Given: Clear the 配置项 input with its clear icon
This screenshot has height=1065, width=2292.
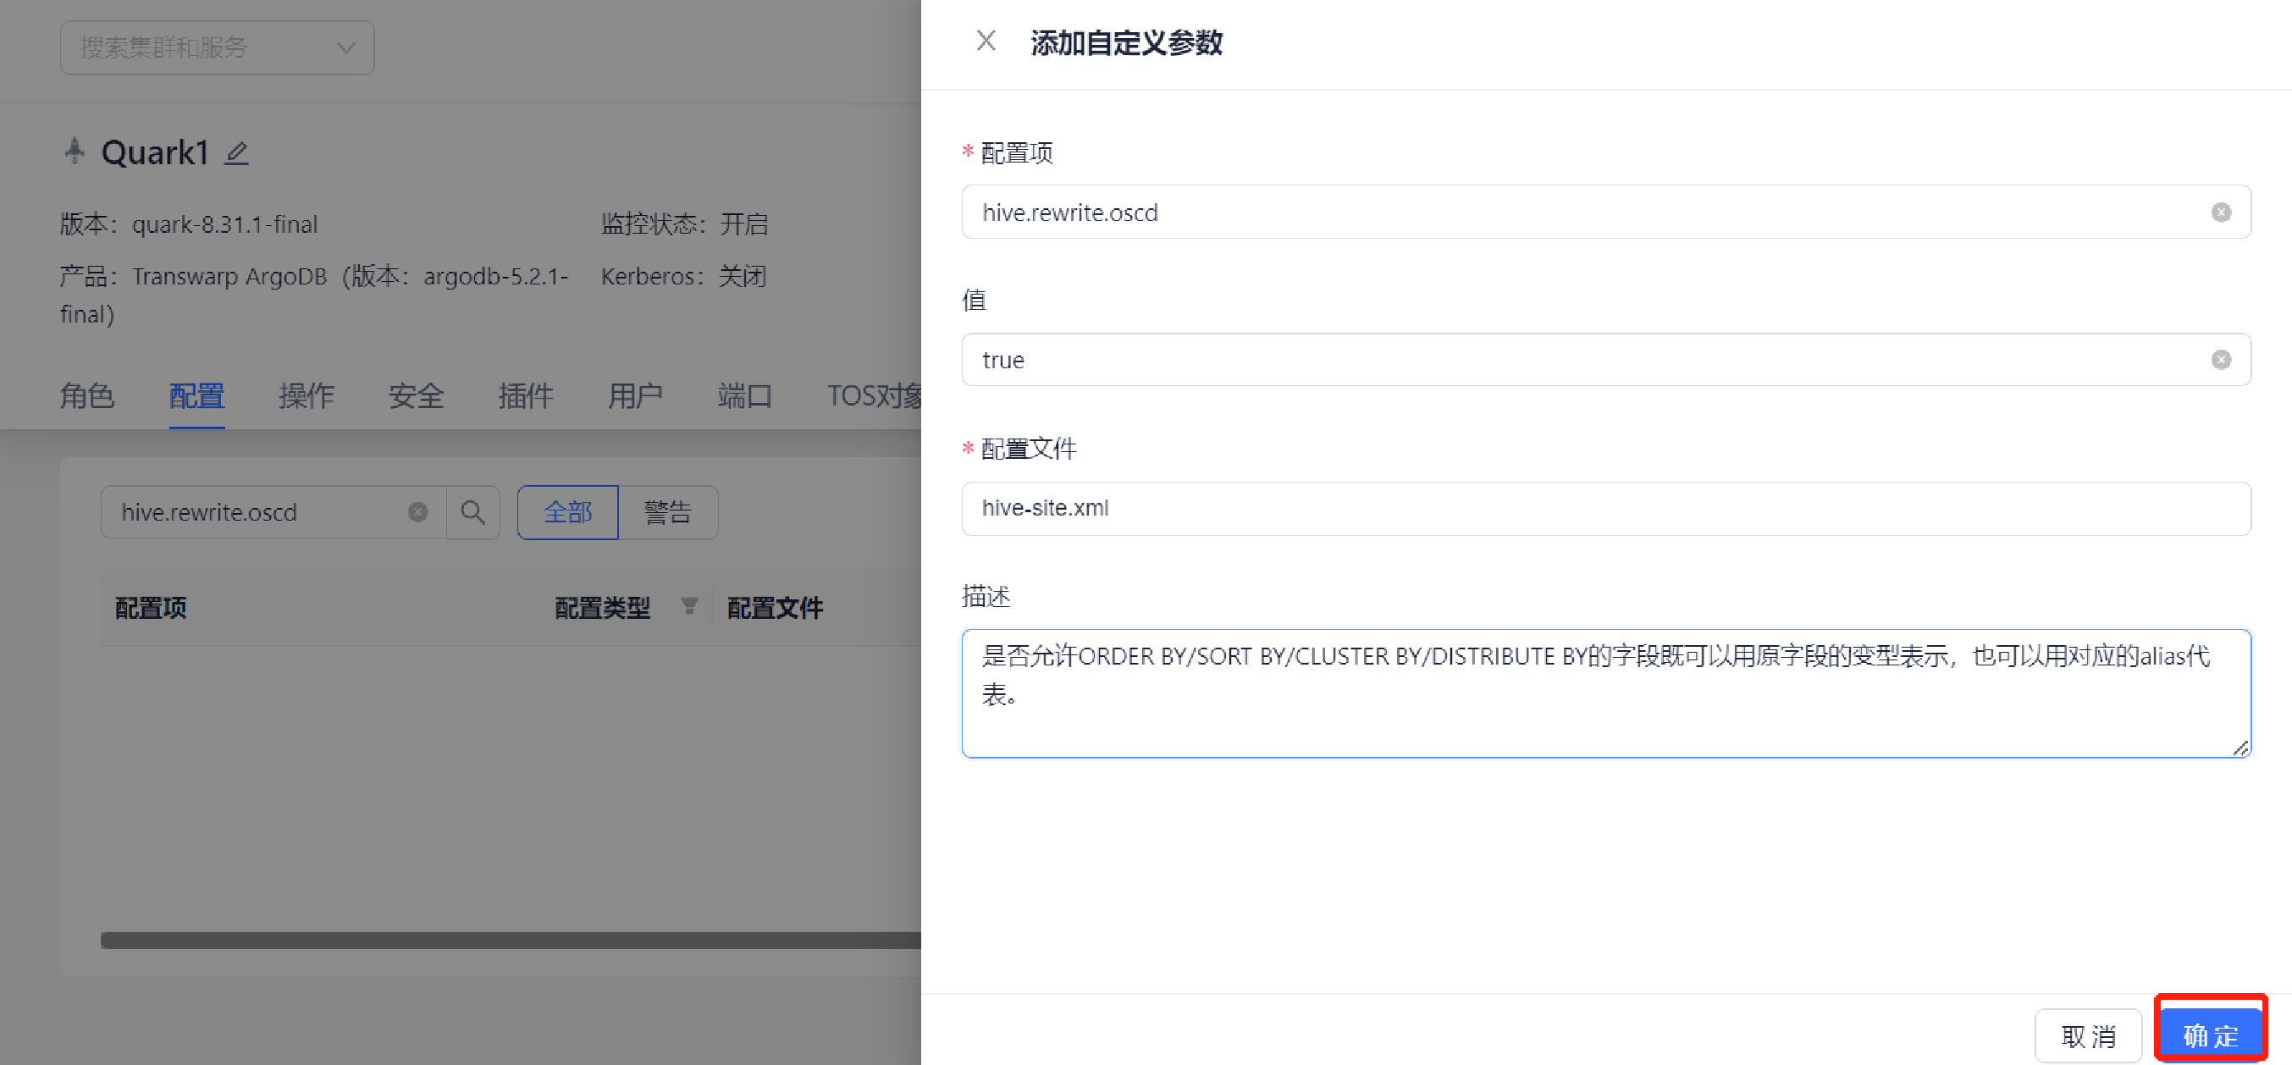Looking at the screenshot, I should coord(2220,212).
